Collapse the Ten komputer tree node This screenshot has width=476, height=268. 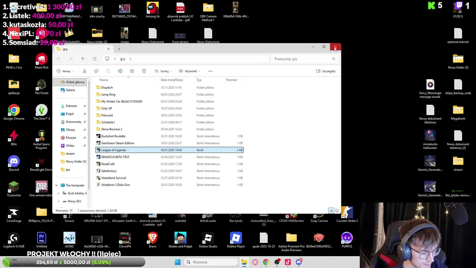(57, 185)
